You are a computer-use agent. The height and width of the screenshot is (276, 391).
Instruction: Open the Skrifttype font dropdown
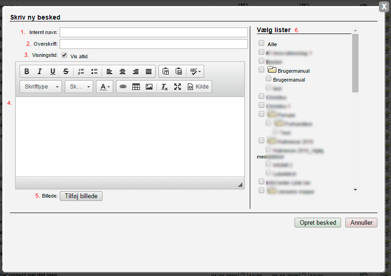pyautogui.click(x=41, y=87)
